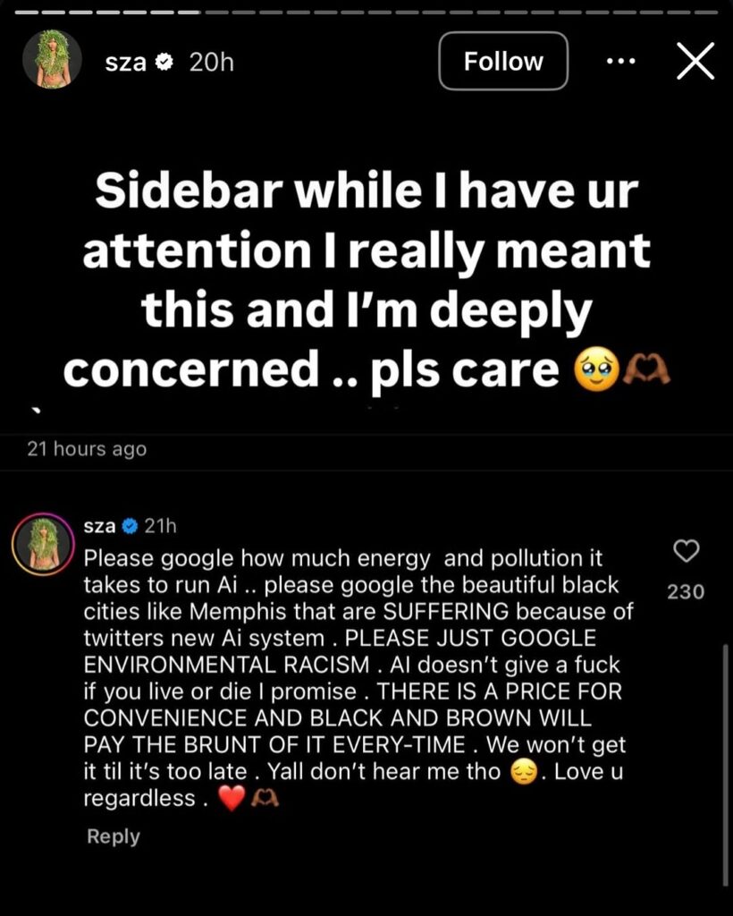Open the sza username in the story header

click(x=125, y=63)
